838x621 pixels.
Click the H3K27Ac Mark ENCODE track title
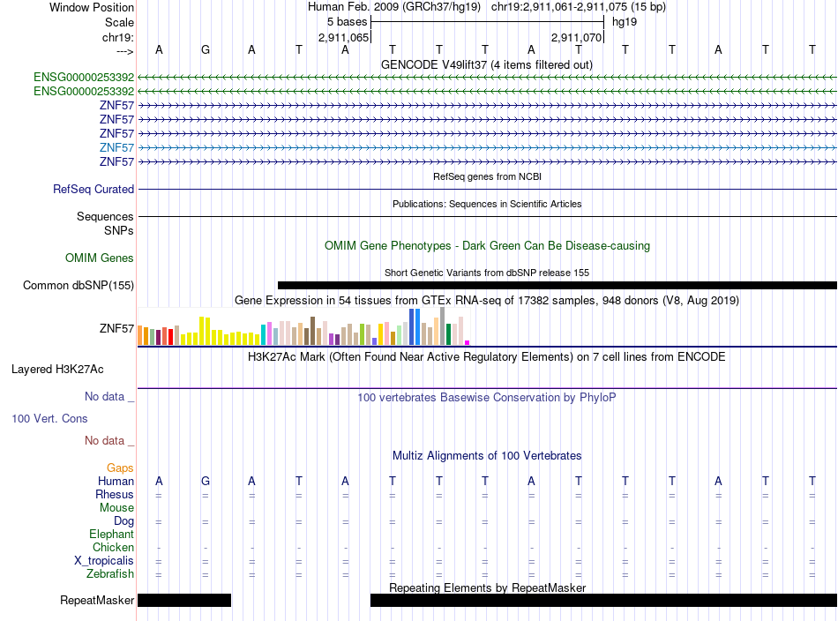[487, 357]
